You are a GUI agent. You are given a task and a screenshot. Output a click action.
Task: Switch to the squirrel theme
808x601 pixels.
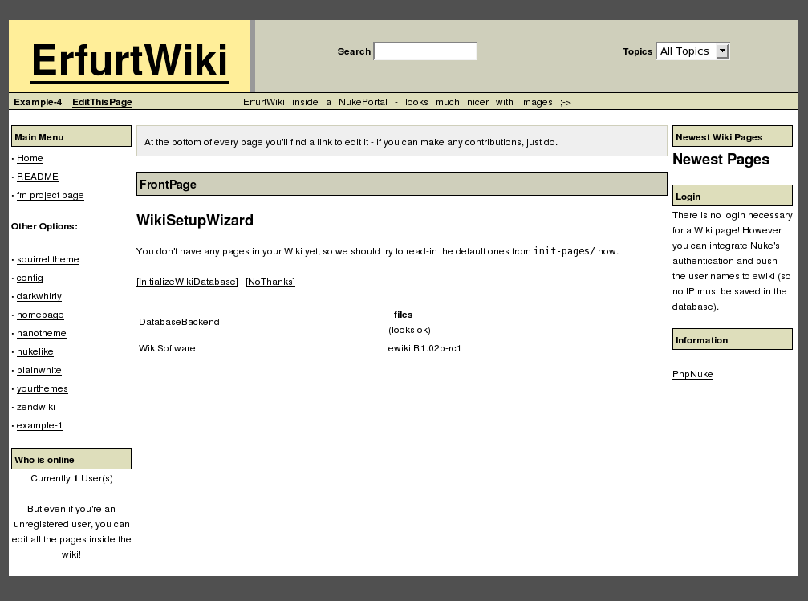48,259
